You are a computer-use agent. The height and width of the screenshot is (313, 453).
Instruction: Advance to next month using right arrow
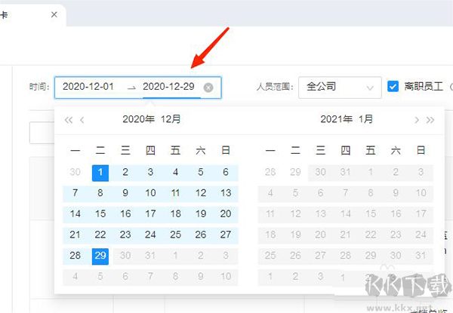(416, 120)
